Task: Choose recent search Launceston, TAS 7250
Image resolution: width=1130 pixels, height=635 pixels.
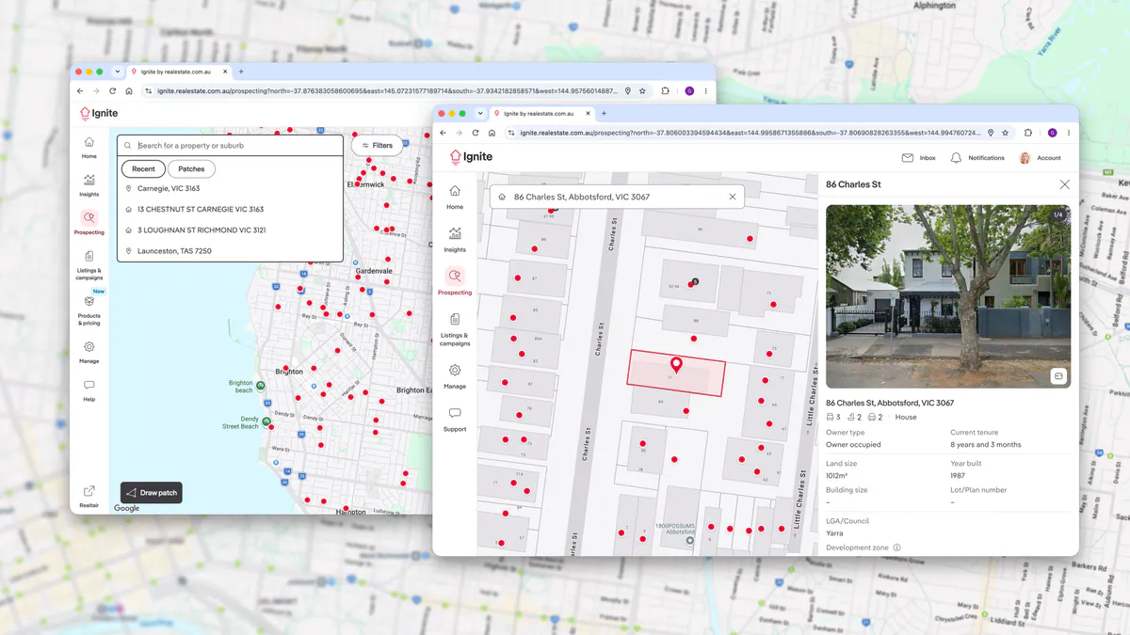Action: [231, 251]
